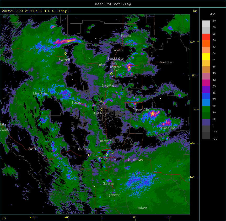Select the magenta legend swatch below 42
This screenshot has width=226, height=221.
pos(206,83)
